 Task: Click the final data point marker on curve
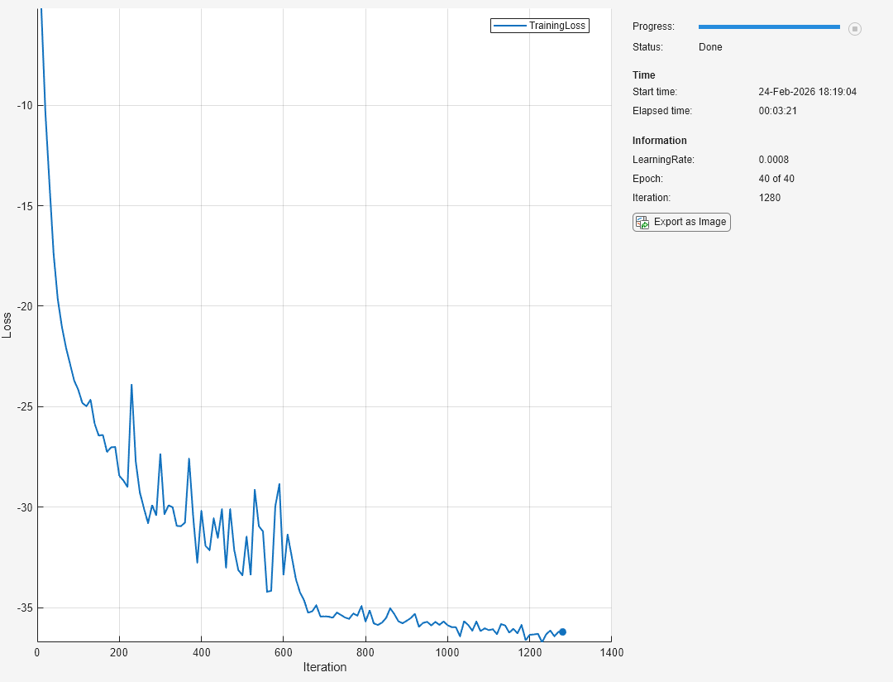point(562,632)
